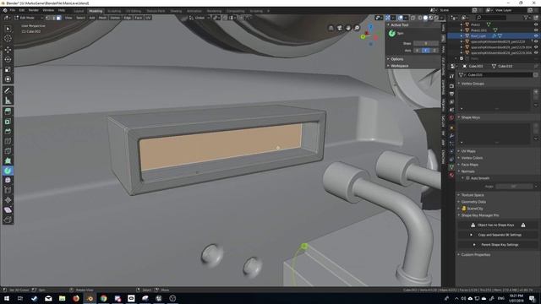This screenshot has height=304, width=541.
Task: Expand the Workspace panel in sidebar
Action: (x=399, y=66)
